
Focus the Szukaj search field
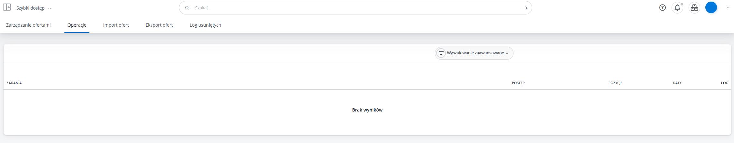(354, 8)
